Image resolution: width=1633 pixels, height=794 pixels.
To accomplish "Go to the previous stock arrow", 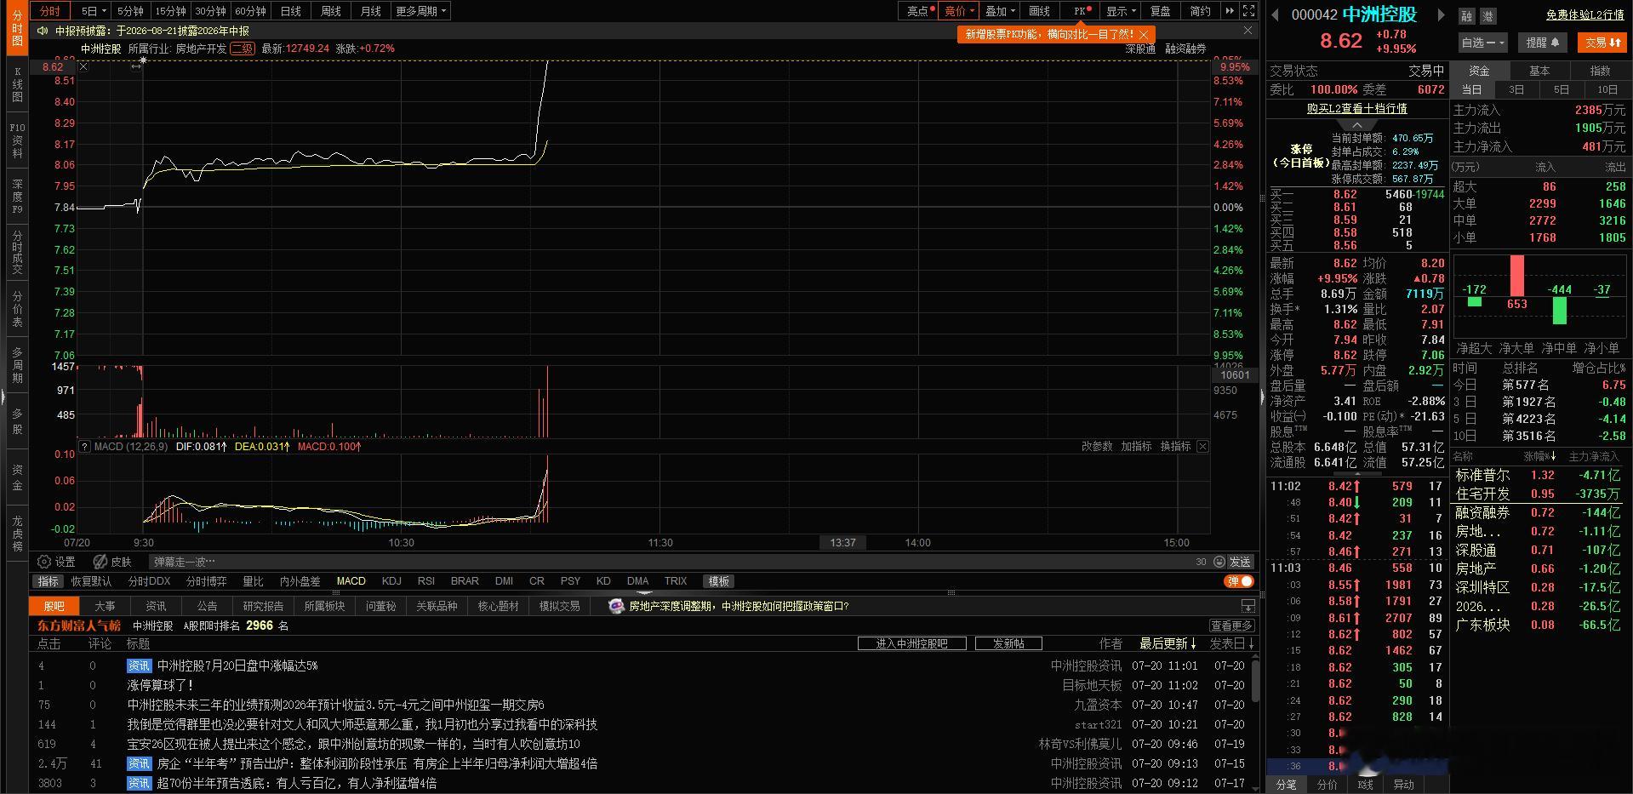I will [1276, 14].
